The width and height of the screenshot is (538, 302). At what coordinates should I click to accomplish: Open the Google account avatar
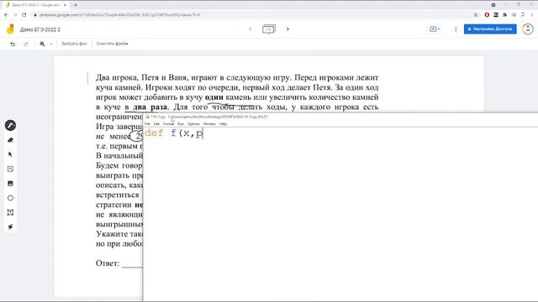point(528,29)
